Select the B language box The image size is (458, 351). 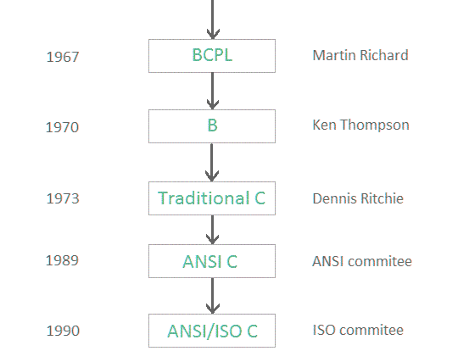click(212, 126)
